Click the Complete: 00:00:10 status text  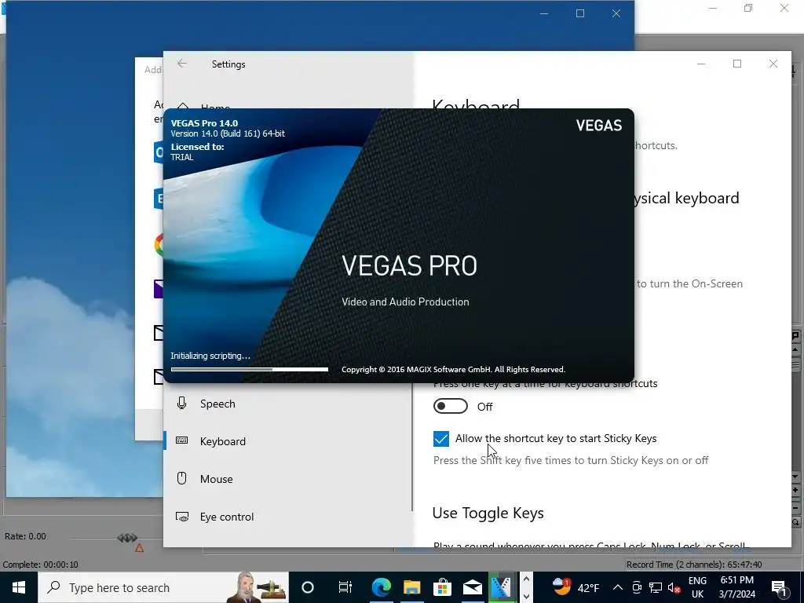coord(41,565)
